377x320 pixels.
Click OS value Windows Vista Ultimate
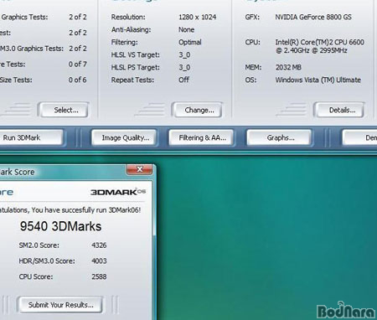click(318, 80)
